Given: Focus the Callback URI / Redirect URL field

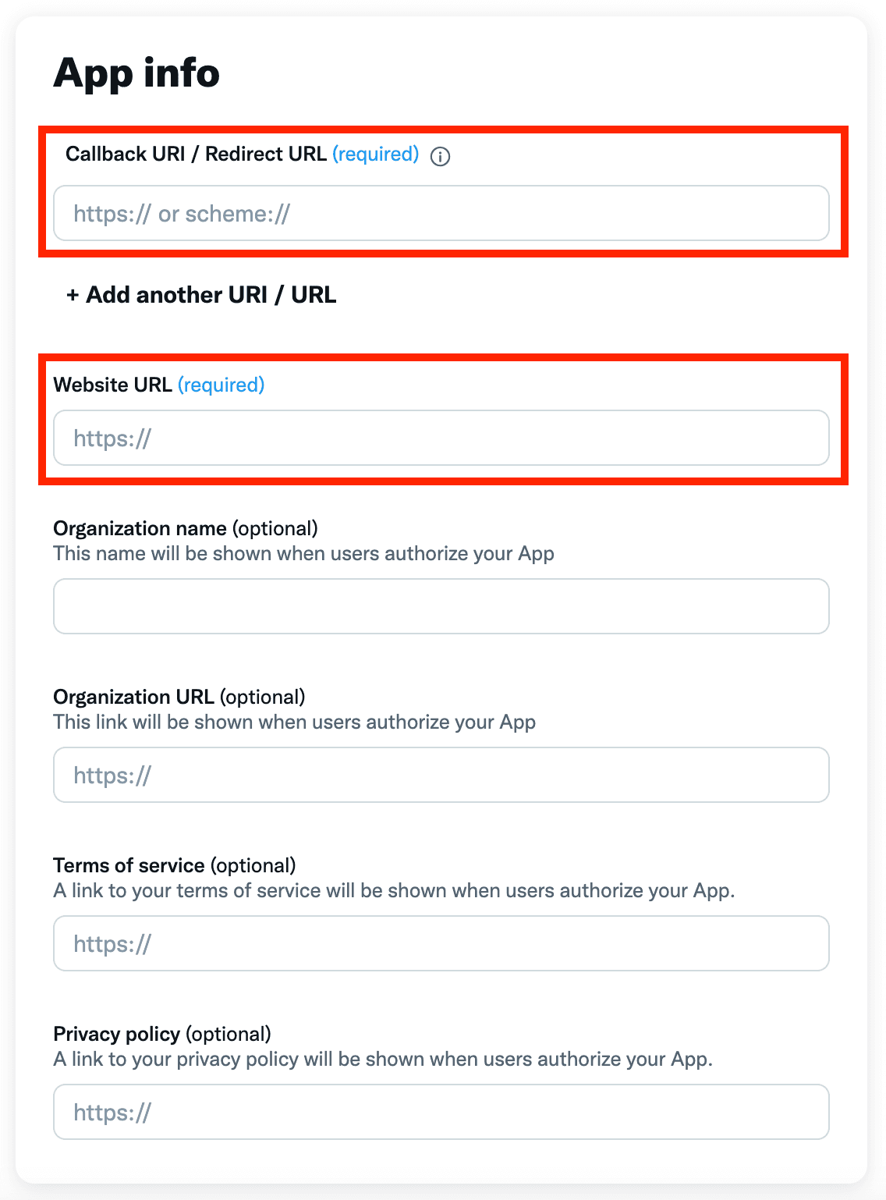Looking at the screenshot, I should [441, 213].
